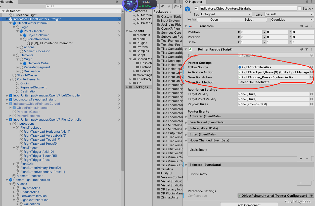Open Transform component three-dot context menu
315x206 pixels.
[311, 26]
